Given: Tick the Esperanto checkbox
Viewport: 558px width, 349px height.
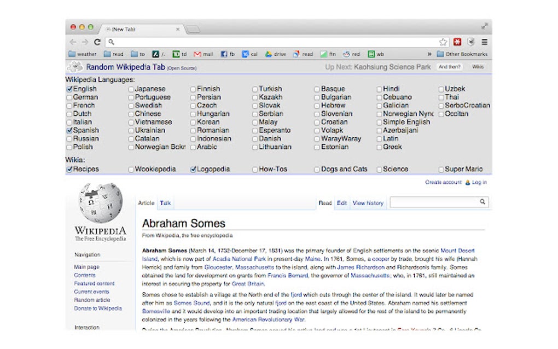Looking at the screenshot, I should (x=255, y=131).
